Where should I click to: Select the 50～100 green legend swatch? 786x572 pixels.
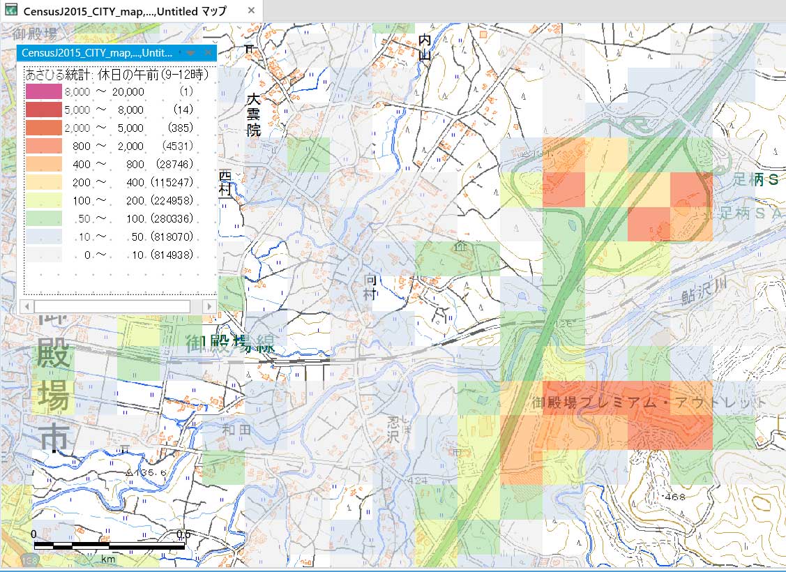[x=43, y=218]
